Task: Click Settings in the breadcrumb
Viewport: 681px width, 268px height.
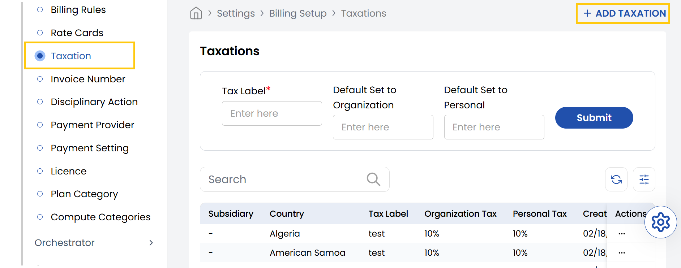Action: (x=236, y=13)
